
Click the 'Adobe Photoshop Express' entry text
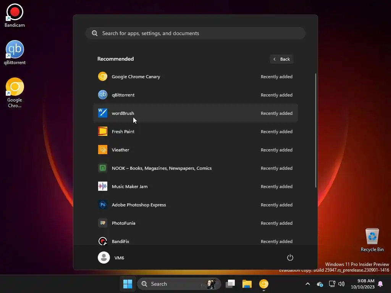pos(139,205)
